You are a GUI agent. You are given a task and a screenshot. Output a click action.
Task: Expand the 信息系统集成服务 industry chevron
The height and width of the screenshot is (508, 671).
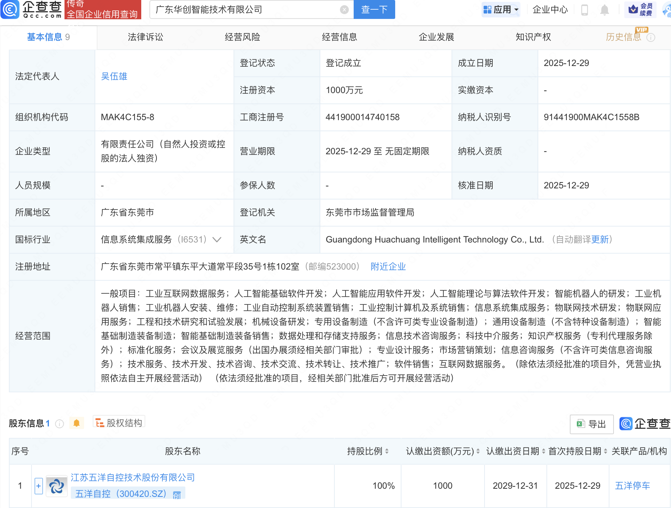coord(216,240)
